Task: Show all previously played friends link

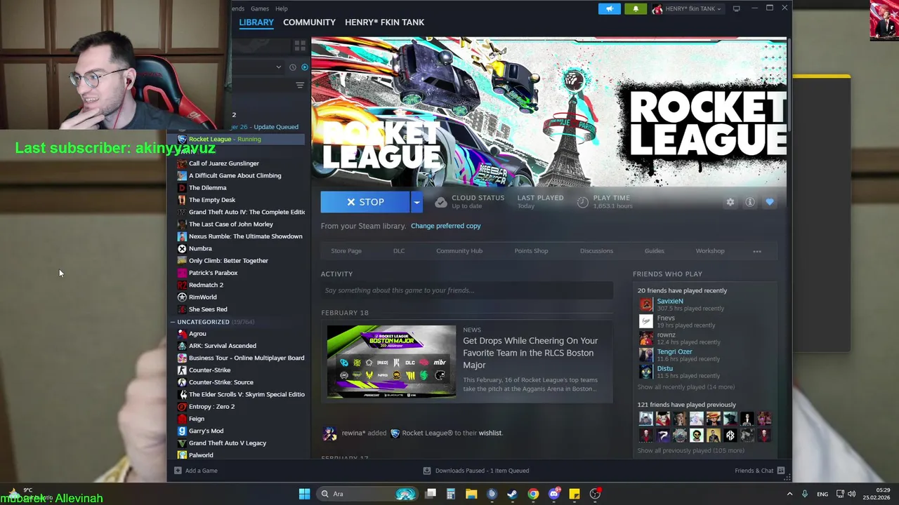Action: click(x=690, y=450)
